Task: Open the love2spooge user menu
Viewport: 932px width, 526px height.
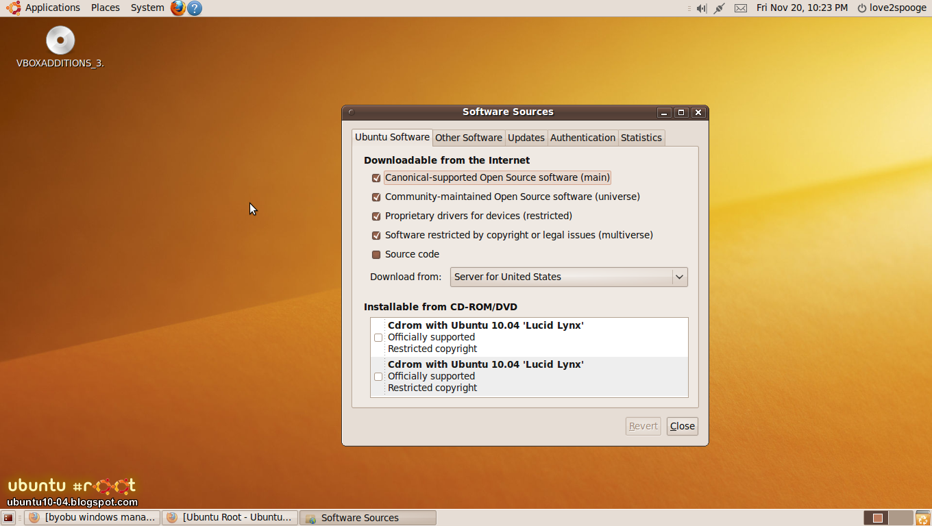Action: click(898, 8)
